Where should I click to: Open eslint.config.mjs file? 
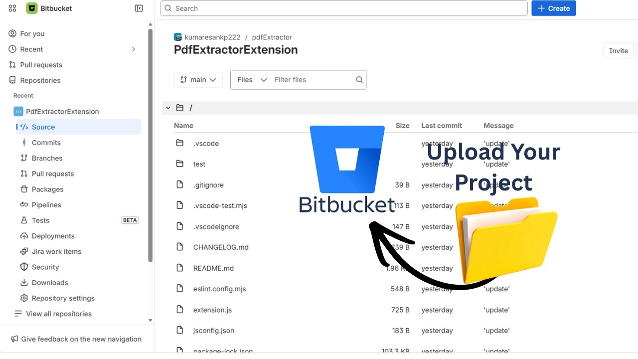click(x=219, y=289)
